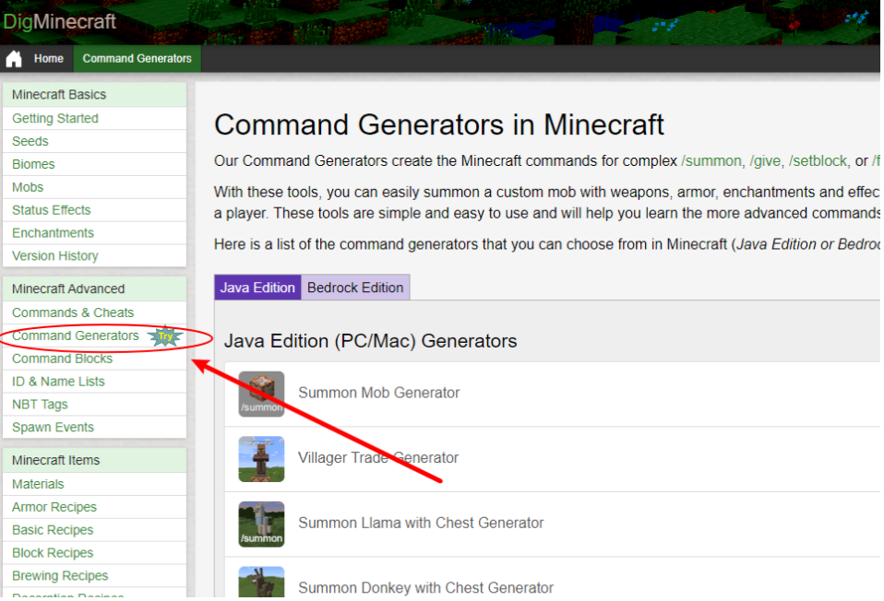The height and width of the screenshot is (601, 884).
Task: Open the /give command link
Action: [x=765, y=161]
